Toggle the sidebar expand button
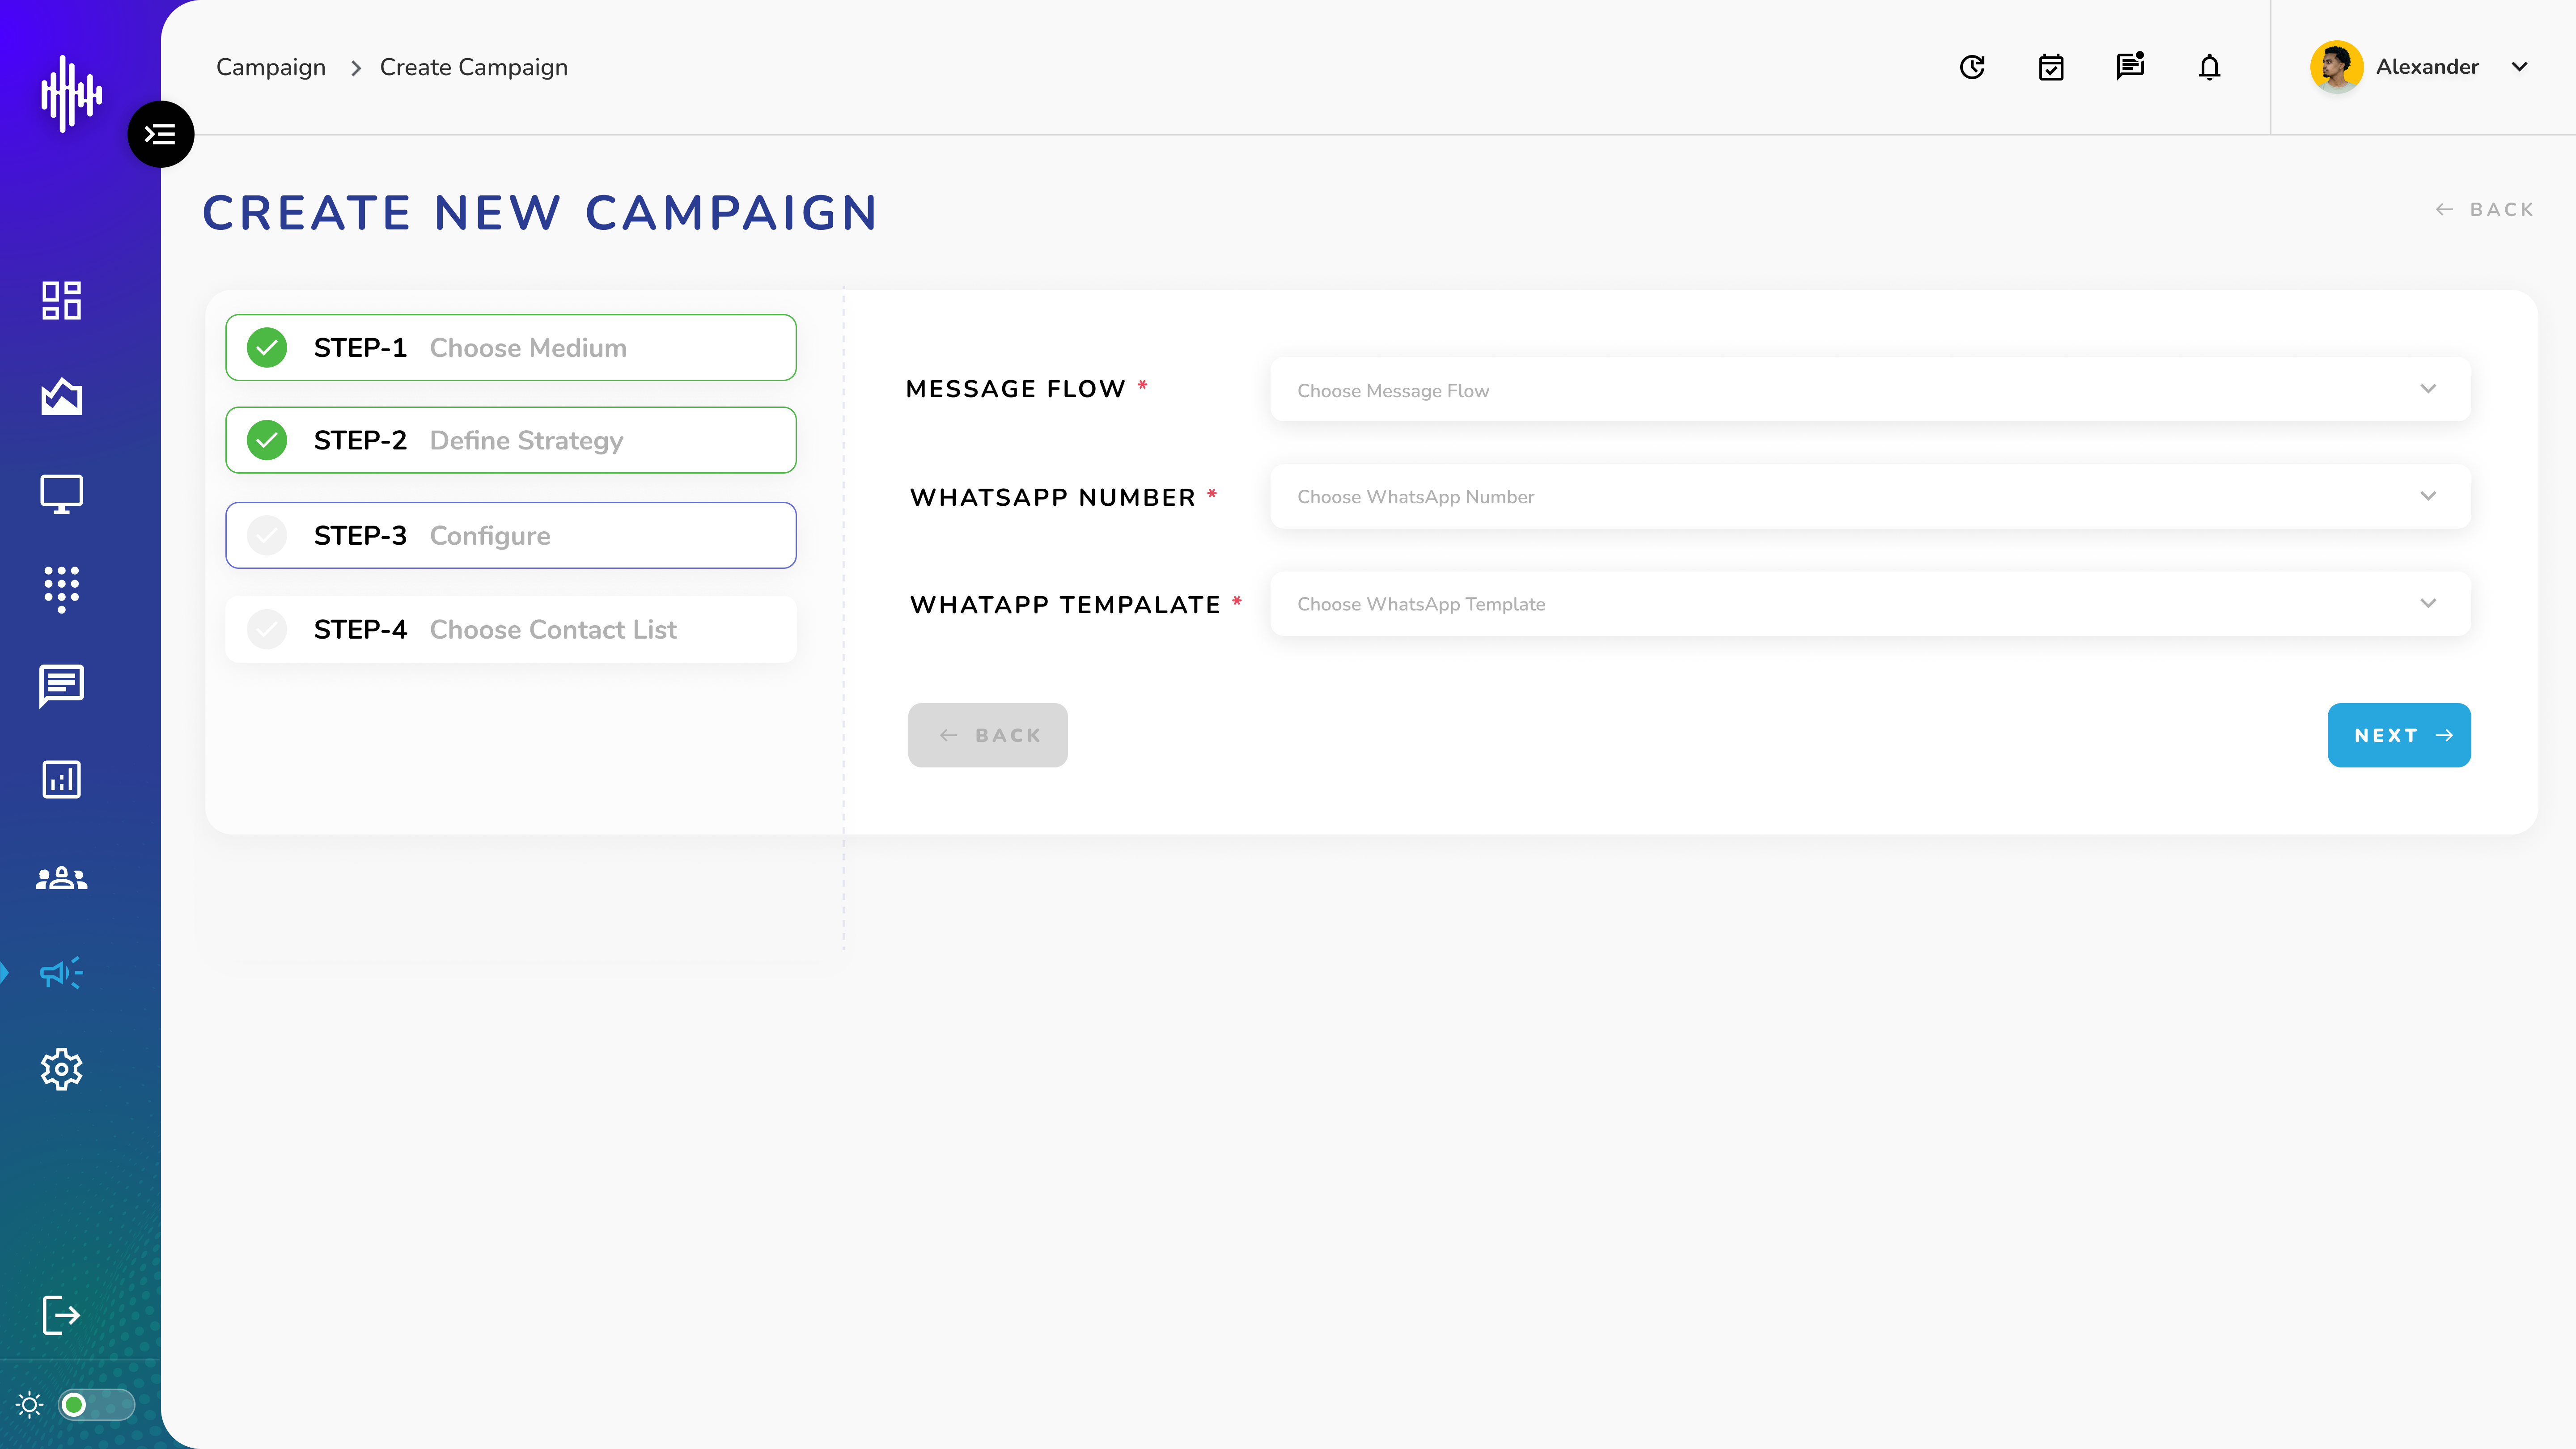The image size is (2576, 1449). click(x=160, y=134)
